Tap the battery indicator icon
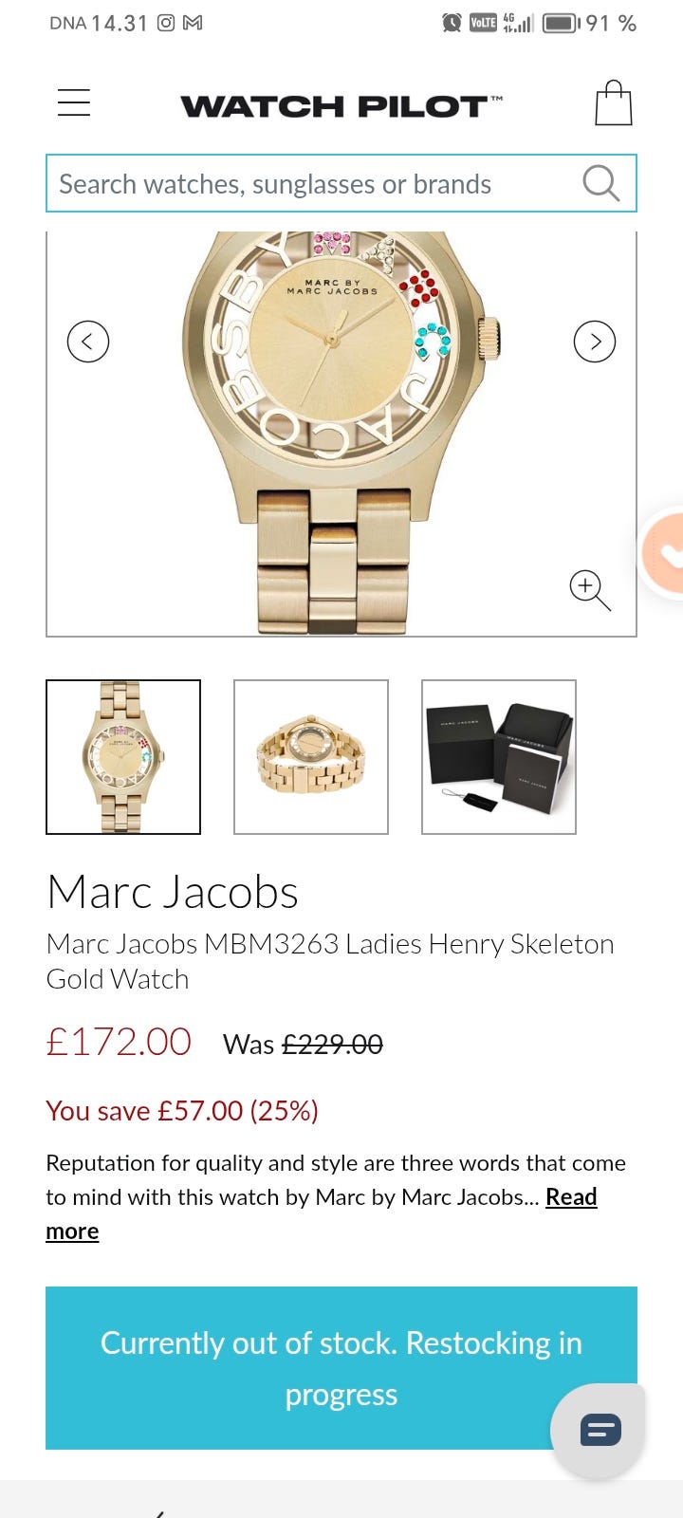The height and width of the screenshot is (1518, 683). (561, 23)
